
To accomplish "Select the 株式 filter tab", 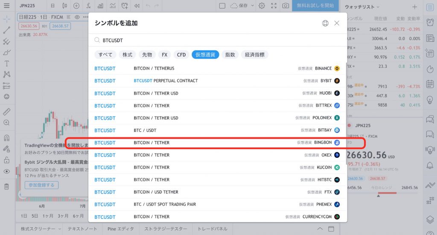I will 127,55.
